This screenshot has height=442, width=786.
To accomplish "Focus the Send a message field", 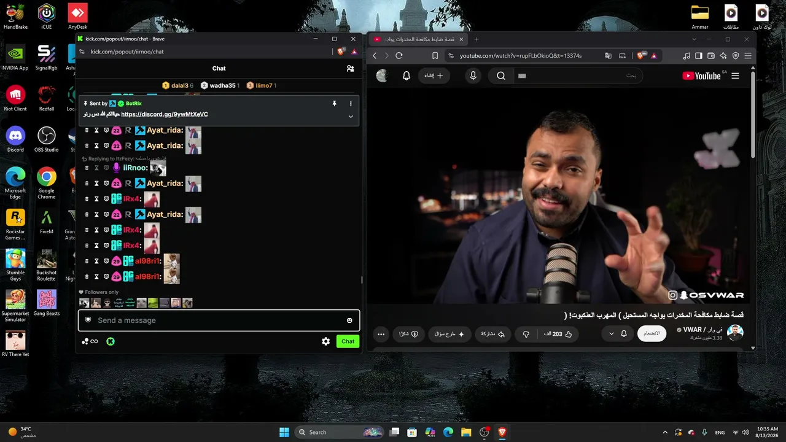I will click(x=219, y=320).
